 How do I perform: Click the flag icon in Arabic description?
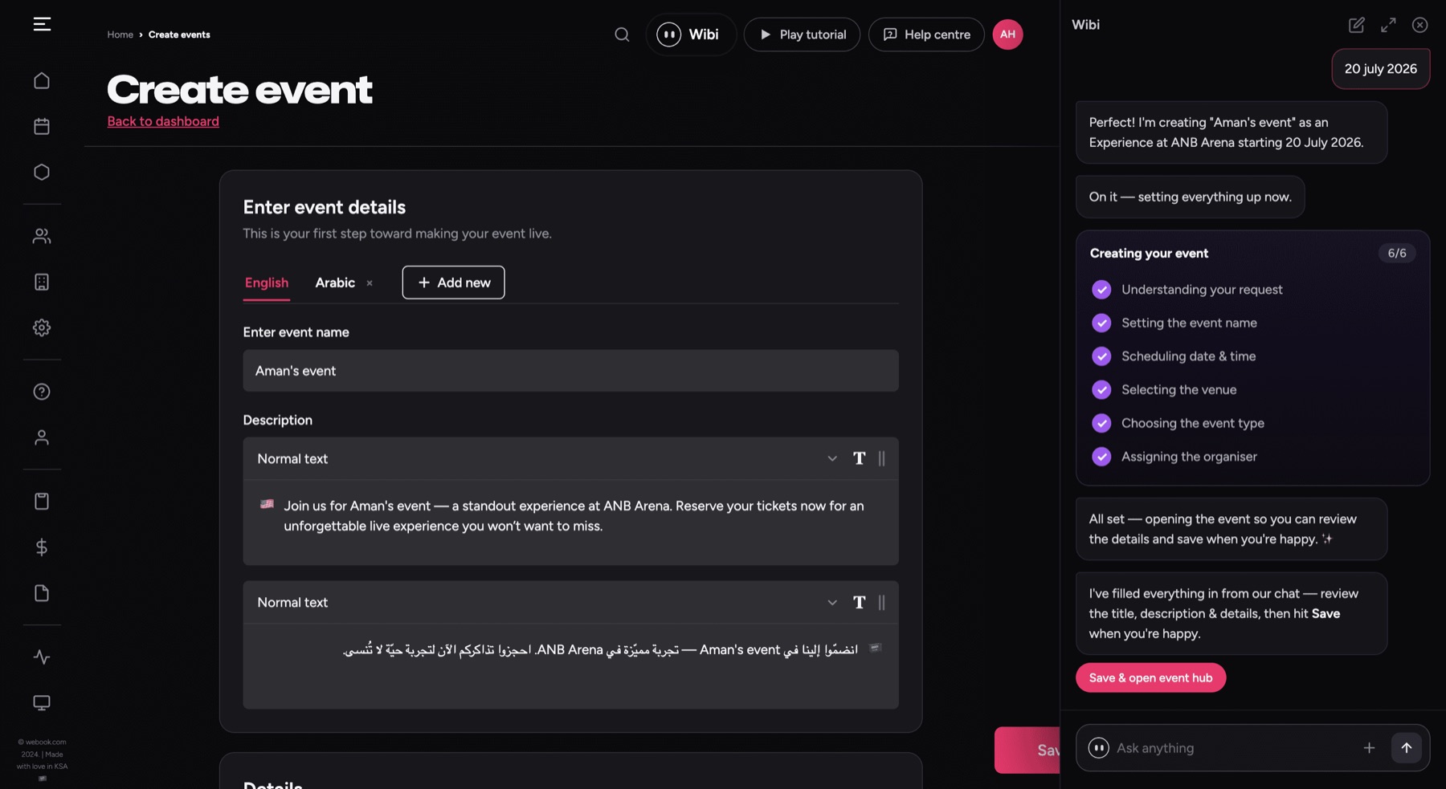876,647
